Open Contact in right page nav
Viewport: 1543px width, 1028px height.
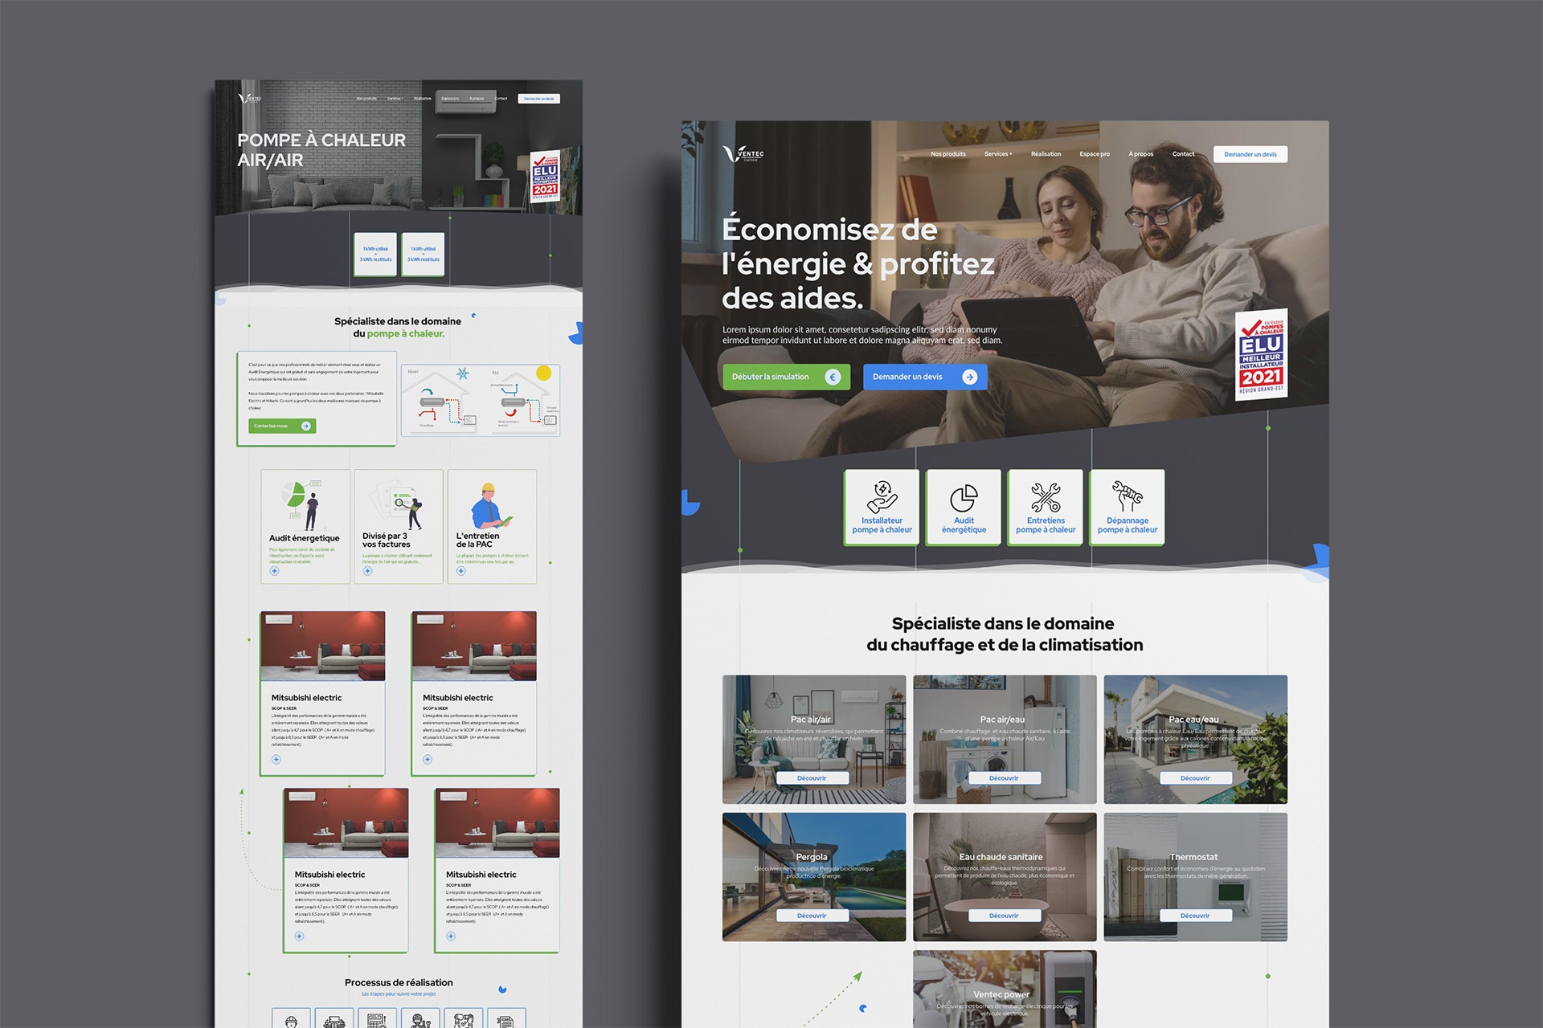[1183, 154]
